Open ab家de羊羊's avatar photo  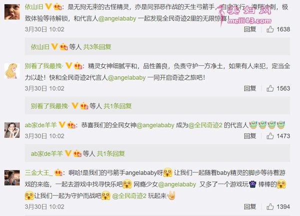(x=12, y=130)
